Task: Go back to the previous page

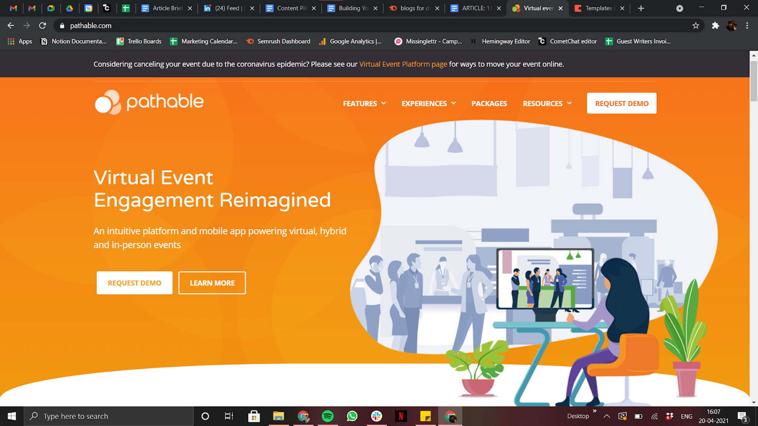Action: 11,26
